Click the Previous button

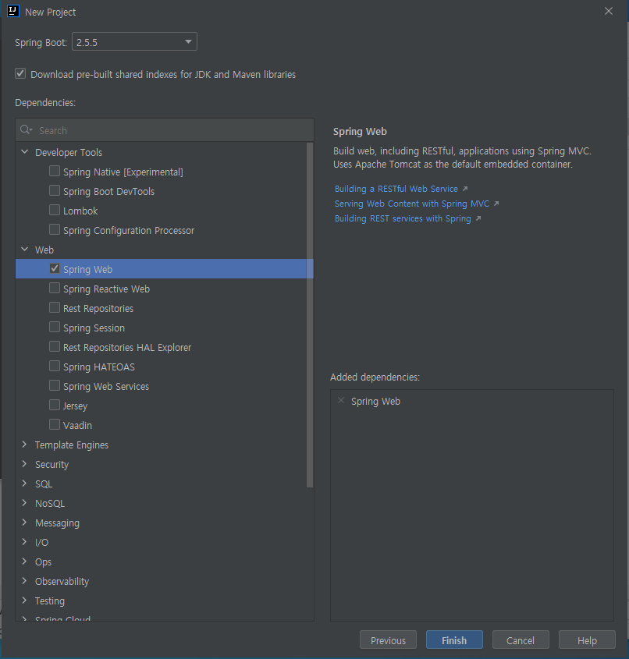[388, 640]
